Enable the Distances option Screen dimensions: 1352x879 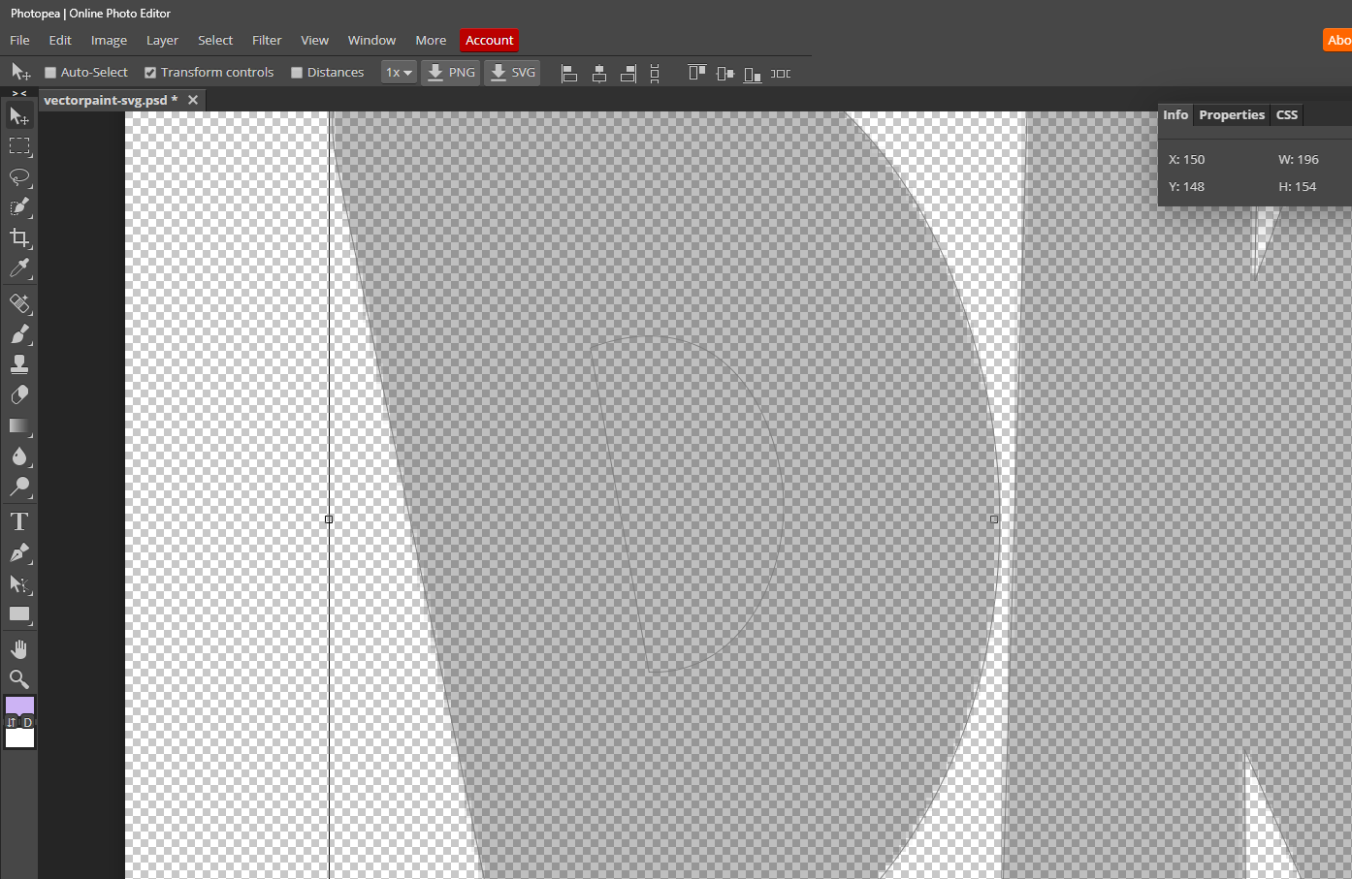295,72
